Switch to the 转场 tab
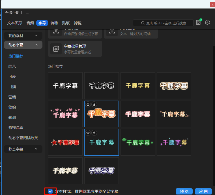The width and height of the screenshot is (215, 195). click(x=54, y=23)
